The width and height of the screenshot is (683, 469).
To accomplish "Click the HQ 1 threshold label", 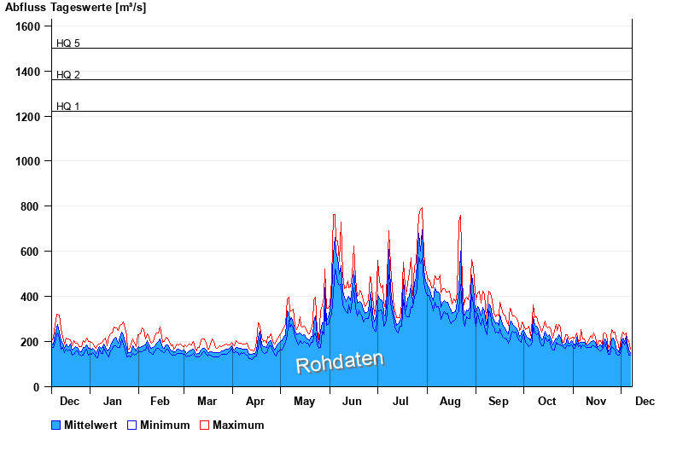I will pos(68,107).
